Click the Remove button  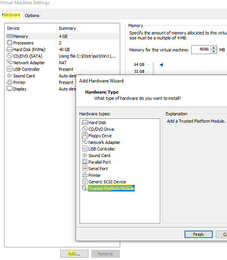point(106,254)
